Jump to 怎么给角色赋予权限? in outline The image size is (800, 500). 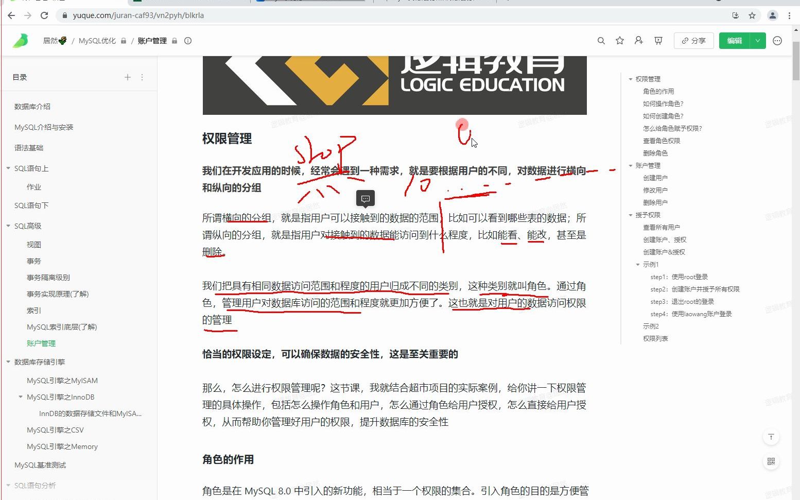pyautogui.click(x=672, y=129)
